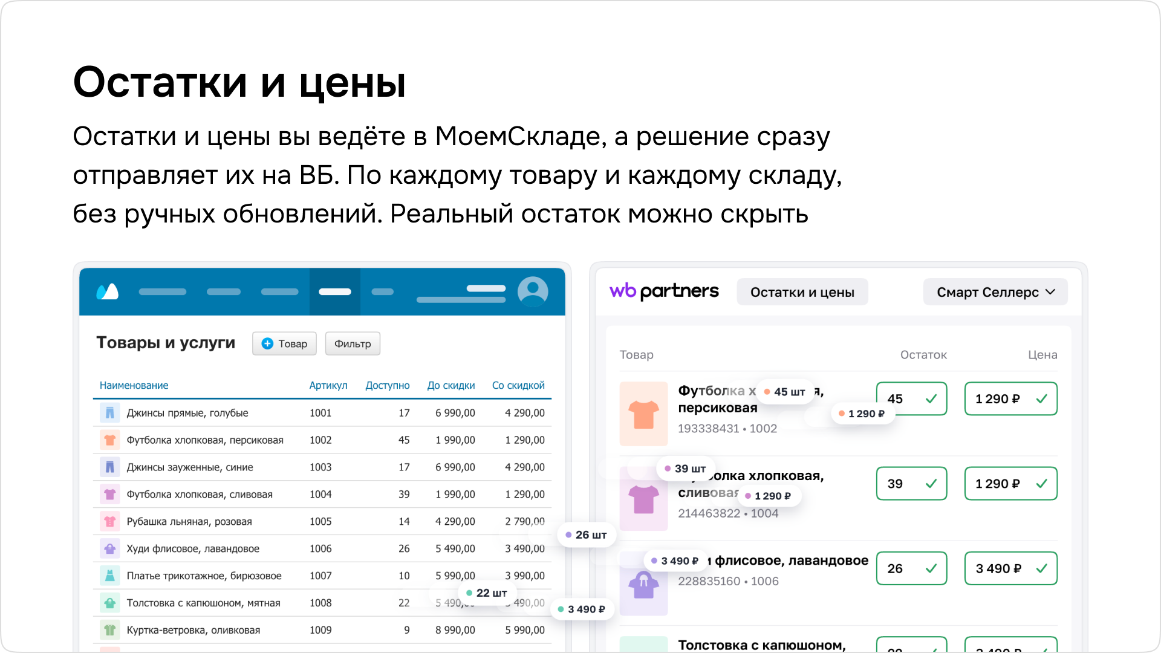The width and height of the screenshot is (1161, 653).
Task: Open the Фильтр button
Action: tap(353, 343)
